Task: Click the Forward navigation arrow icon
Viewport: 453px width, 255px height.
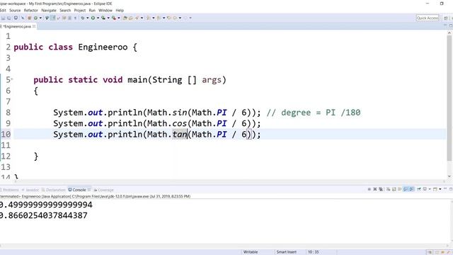Action: click(x=185, y=18)
